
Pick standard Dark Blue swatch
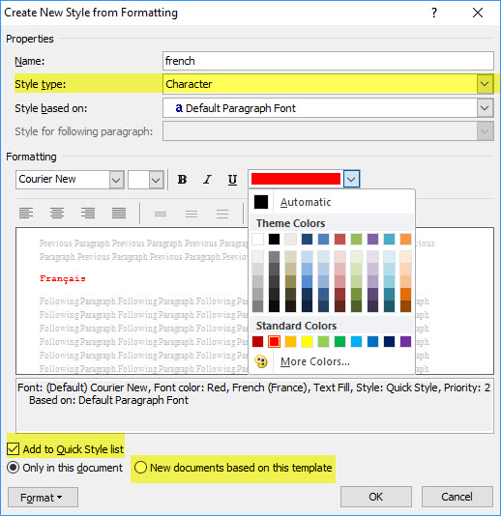[x=390, y=342]
